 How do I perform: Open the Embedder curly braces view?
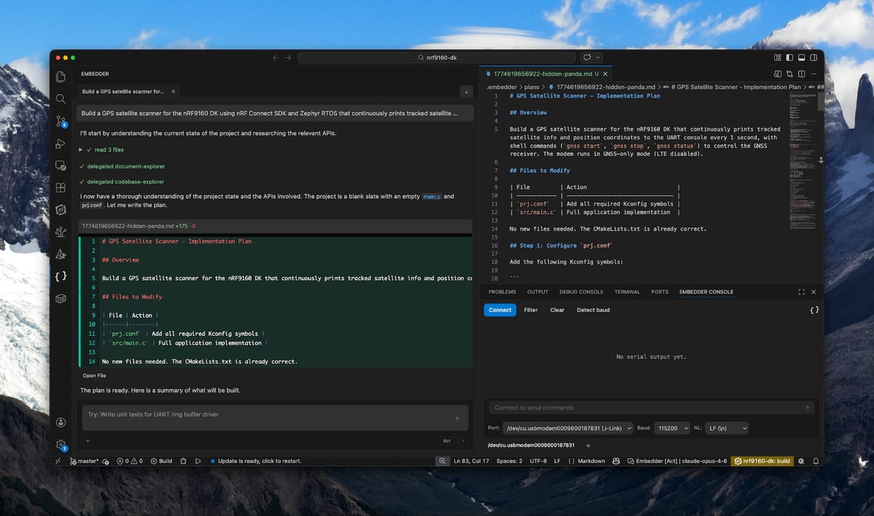61,276
